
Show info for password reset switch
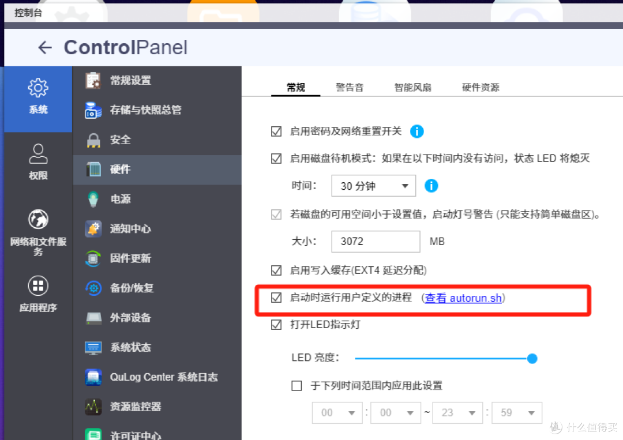417,131
